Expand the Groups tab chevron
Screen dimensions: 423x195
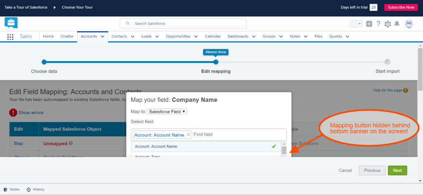281,37
